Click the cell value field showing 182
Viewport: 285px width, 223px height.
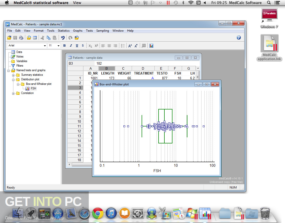tap(147, 63)
